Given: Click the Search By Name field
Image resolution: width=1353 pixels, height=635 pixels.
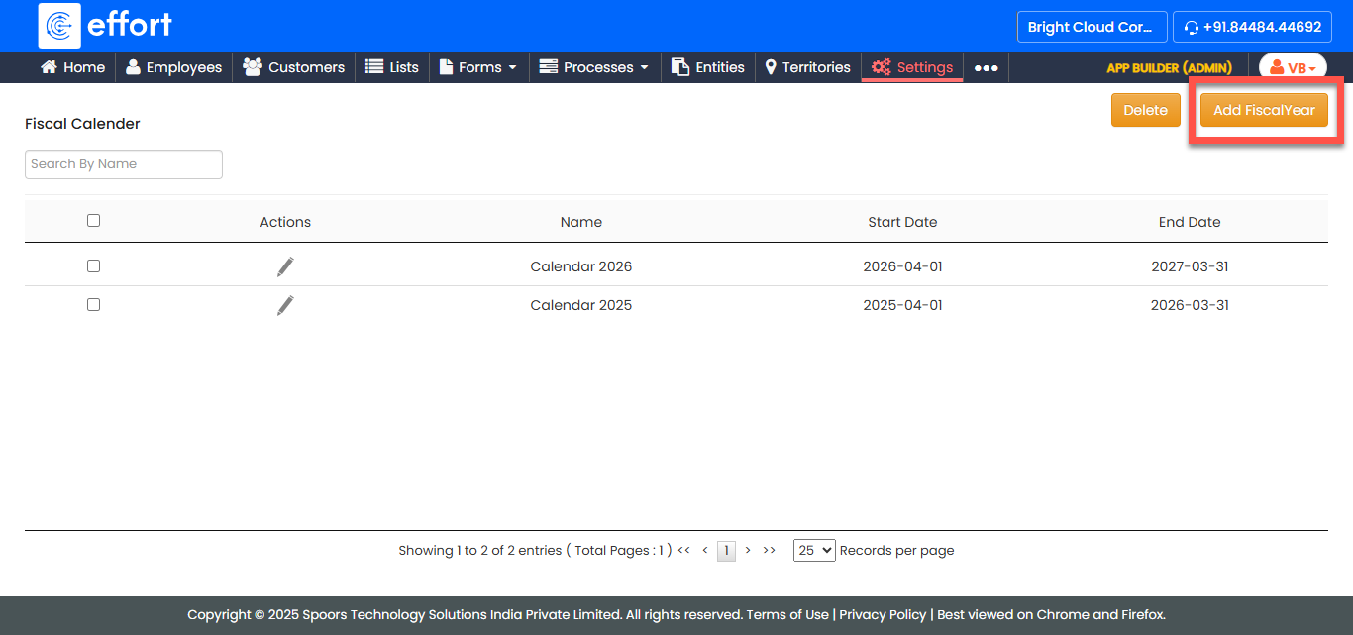Looking at the screenshot, I should 124,164.
